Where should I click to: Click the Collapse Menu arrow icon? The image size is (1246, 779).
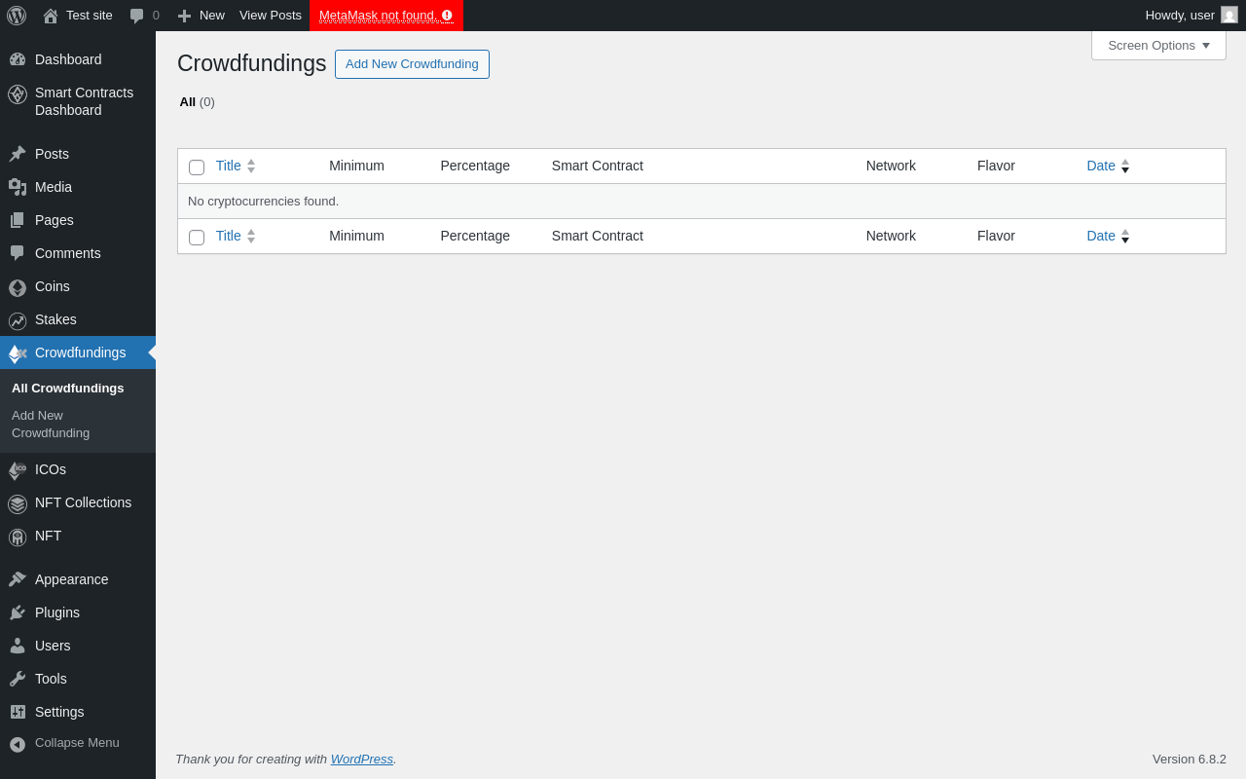(18, 744)
